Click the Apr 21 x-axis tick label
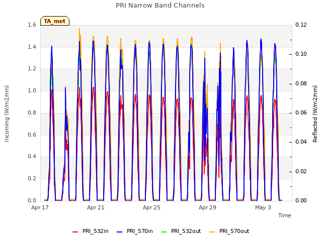 [96, 207]
